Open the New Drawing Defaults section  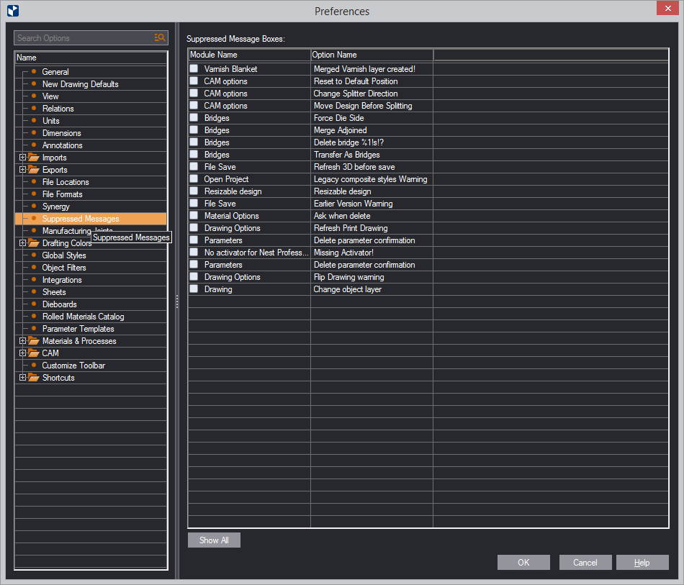point(80,84)
